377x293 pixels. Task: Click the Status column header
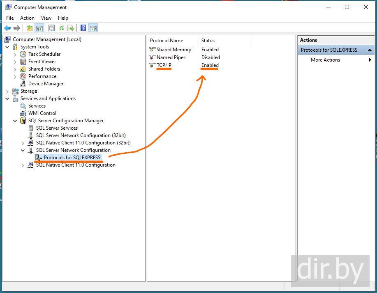tap(208, 41)
